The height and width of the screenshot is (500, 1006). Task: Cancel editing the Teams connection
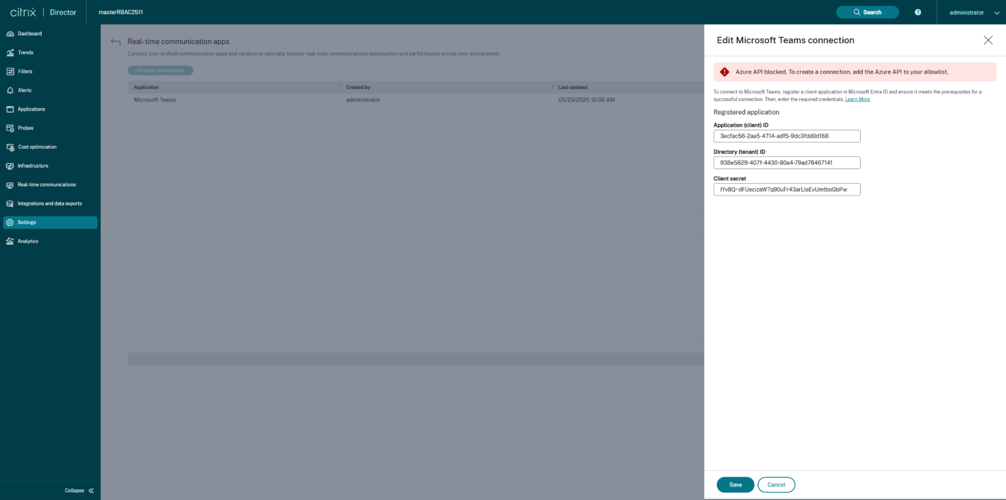click(776, 484)
